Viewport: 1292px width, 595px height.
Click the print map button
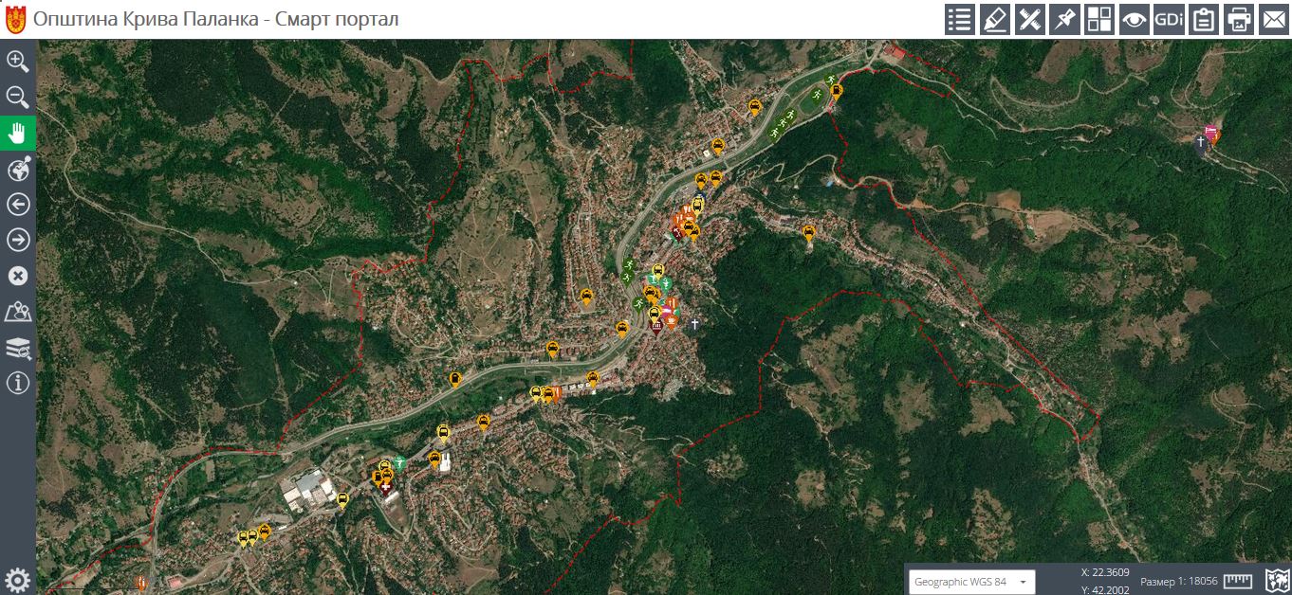click(x=1239, y=20)
